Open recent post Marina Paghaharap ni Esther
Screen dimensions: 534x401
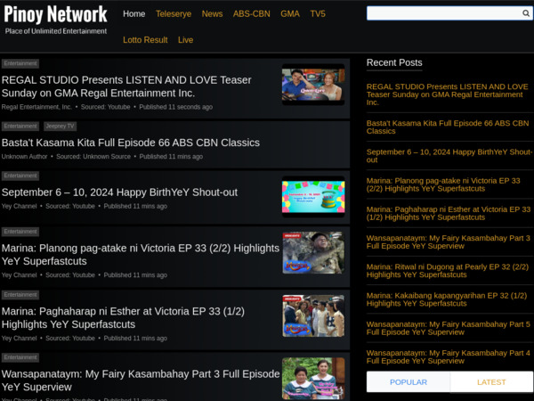pos(449,213)
